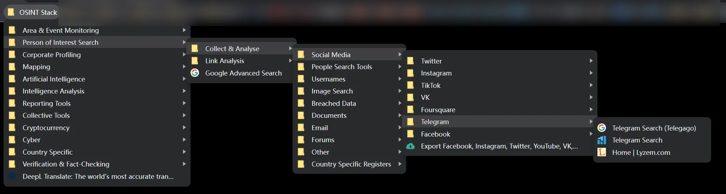Click the OSINT Stack bookmark folder icon
726x194 pixels.
coord(11,12)
